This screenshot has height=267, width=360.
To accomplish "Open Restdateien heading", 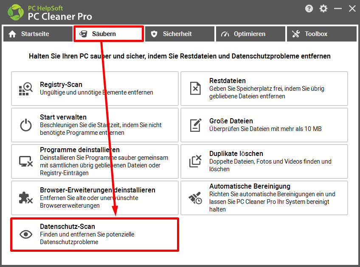I will (228, 81).
